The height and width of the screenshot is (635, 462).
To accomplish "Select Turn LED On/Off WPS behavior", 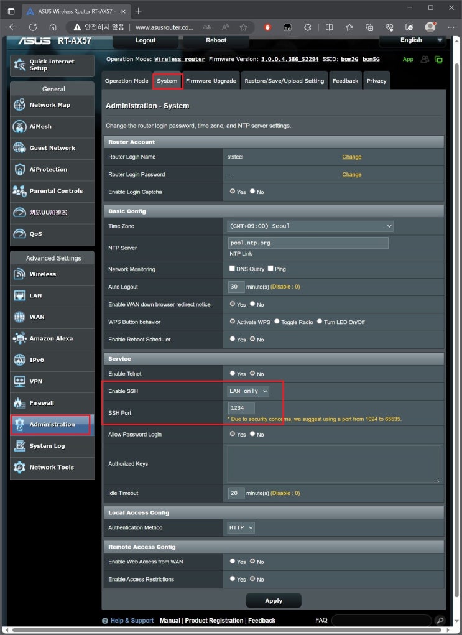I will (320, 321).
